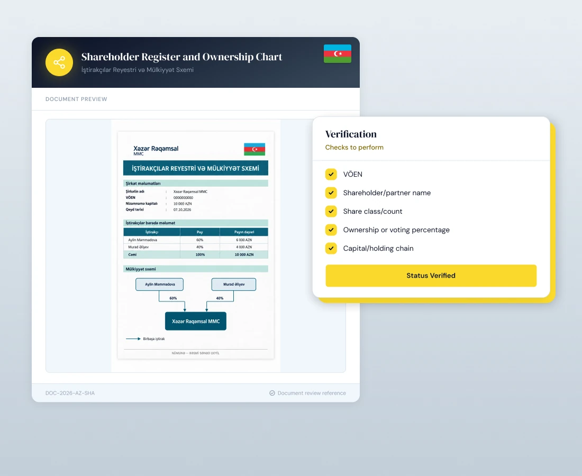Click the DOCUMENT PREVIEW section label
The height and width of the screenshot is (476, 582).
tap(76, 99)
